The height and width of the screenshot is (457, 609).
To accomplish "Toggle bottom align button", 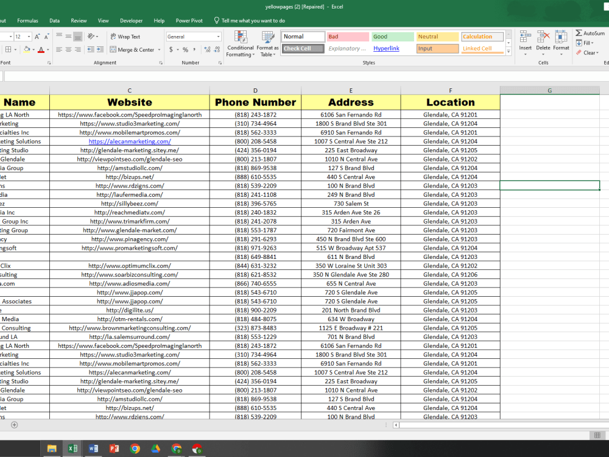I will 78,36.
